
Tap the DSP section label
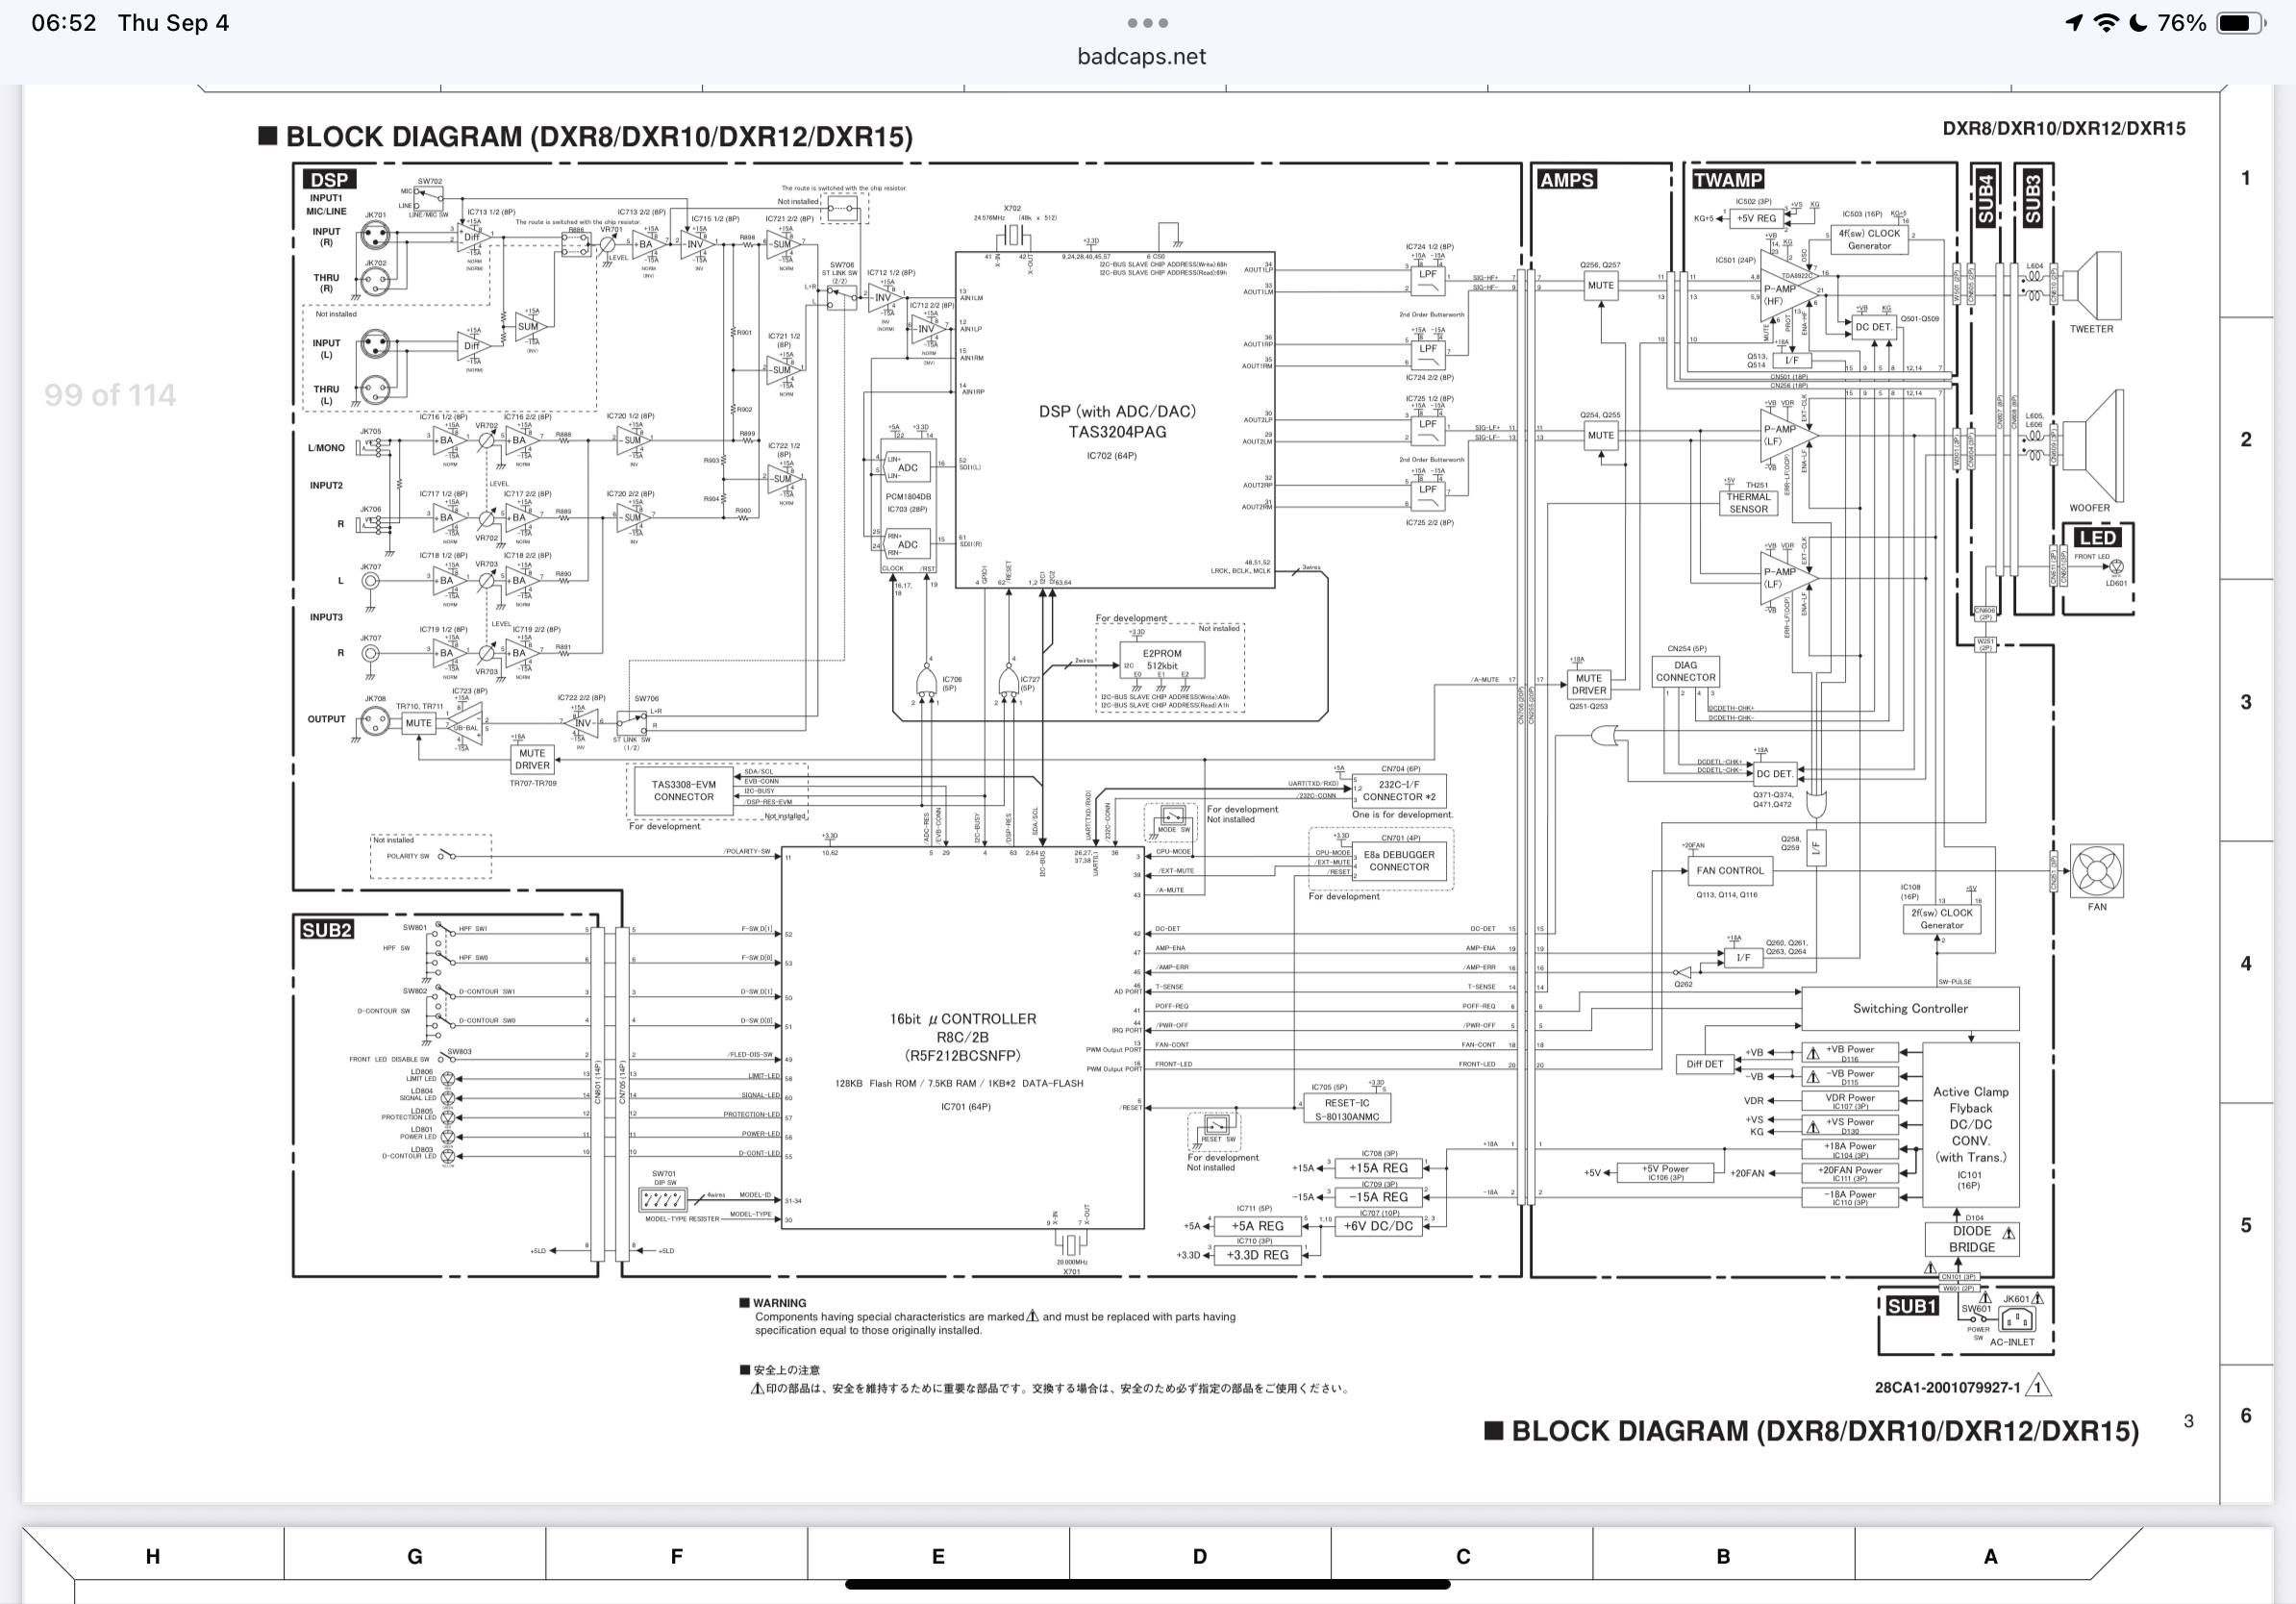coord(329,180)
